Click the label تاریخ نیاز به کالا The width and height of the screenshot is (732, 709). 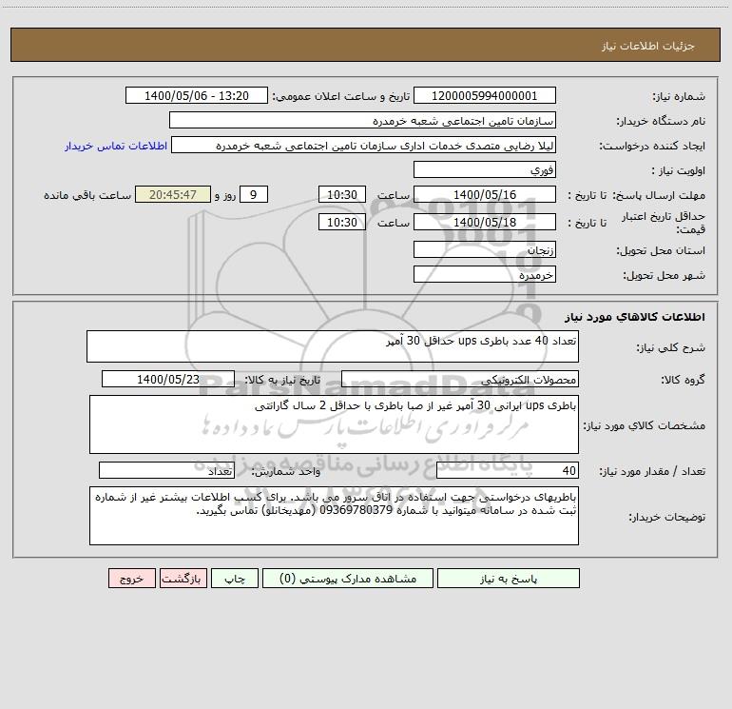282,380
